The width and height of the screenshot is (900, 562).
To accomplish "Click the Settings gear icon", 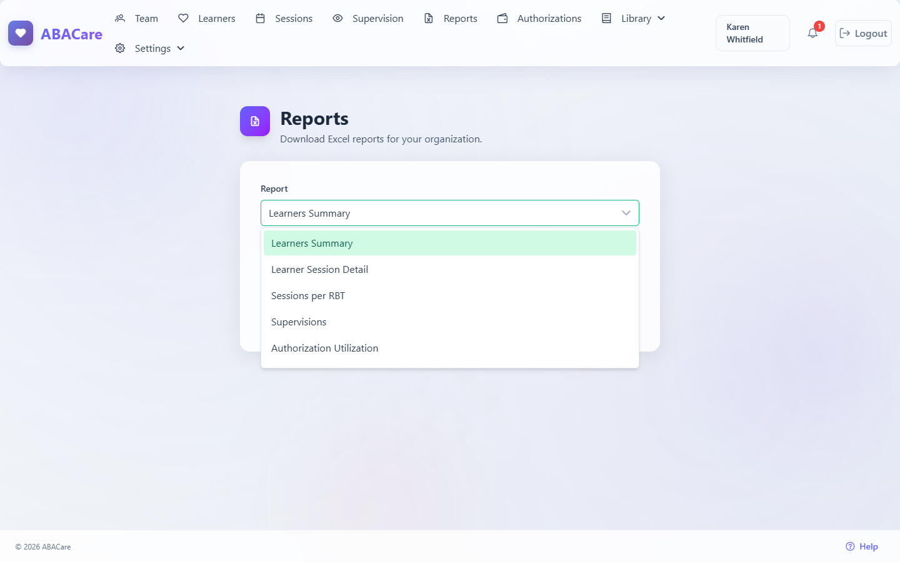I will pos(120,48).
